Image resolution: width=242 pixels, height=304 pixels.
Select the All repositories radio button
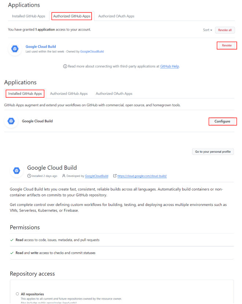17,294
